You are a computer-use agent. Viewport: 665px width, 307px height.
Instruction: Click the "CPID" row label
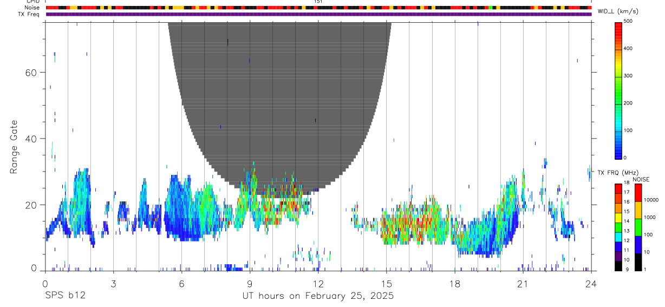pyautogui.click(x=32, y=2)
